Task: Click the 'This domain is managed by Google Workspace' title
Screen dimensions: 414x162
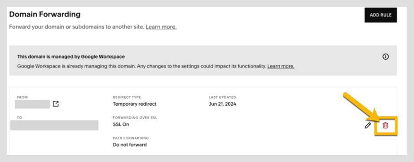Action: (71, 56)
